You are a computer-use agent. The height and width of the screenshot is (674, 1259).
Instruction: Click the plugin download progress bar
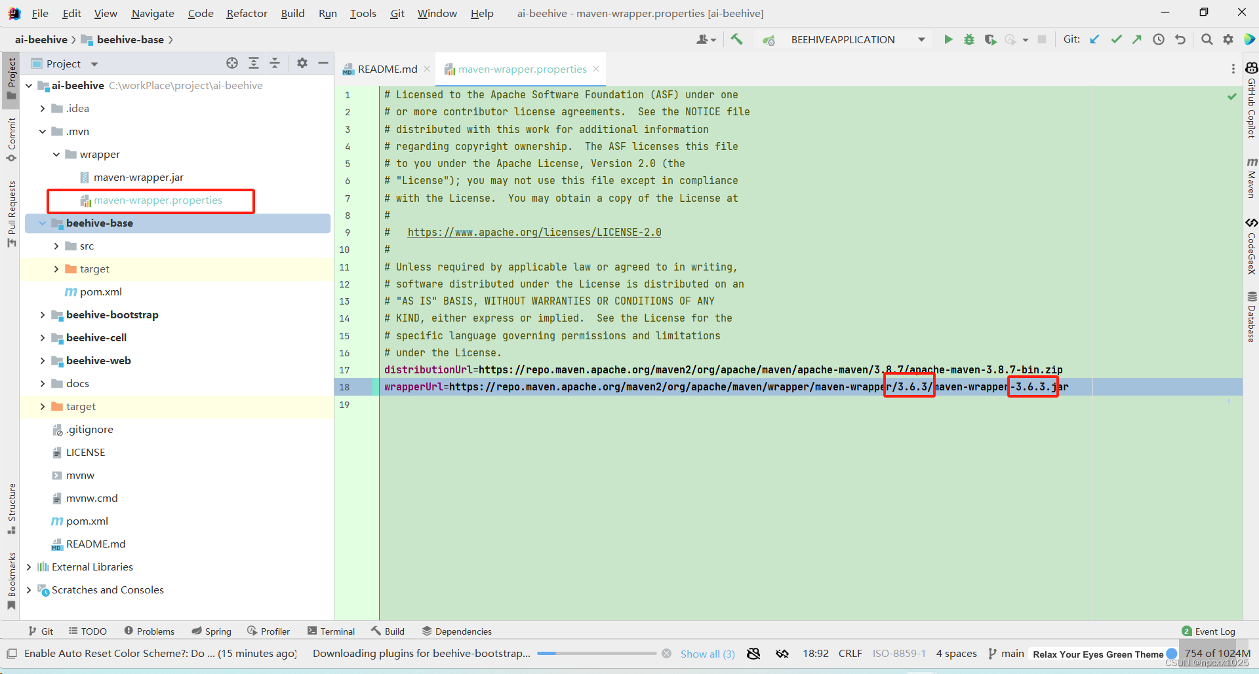click(597, 653)
